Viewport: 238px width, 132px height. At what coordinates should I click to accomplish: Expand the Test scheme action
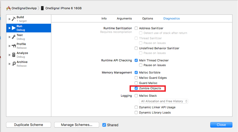pyautogui.click(x=10, y=37)
